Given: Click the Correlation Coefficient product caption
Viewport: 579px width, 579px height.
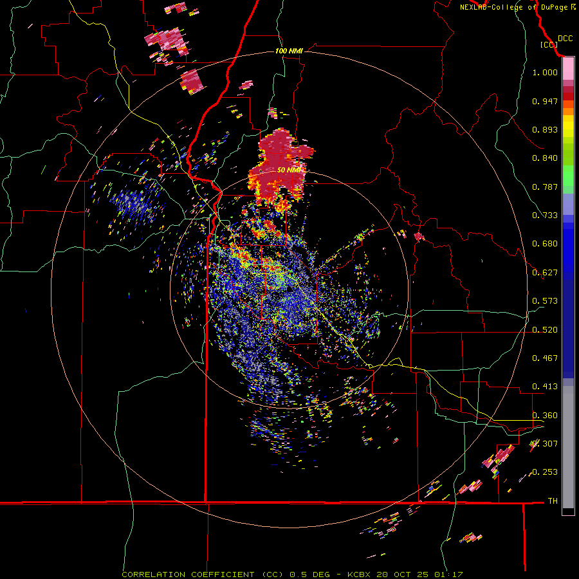Looking at the screenshot, I should click(292, 574).
